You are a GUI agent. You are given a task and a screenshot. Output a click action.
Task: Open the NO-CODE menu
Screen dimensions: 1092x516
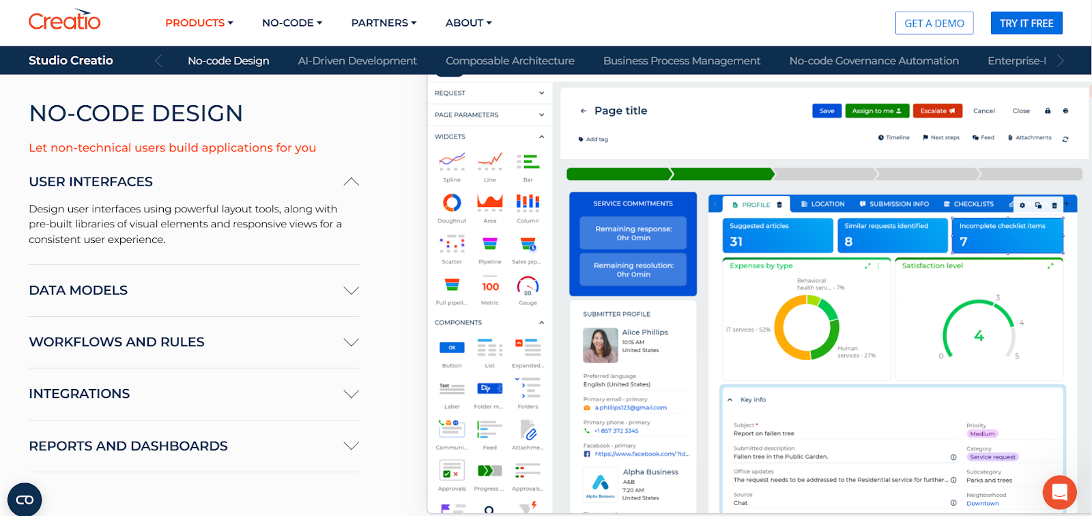[x=292, y=23]
